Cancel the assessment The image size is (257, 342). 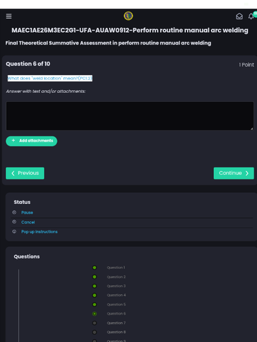(x=28, y=222)
